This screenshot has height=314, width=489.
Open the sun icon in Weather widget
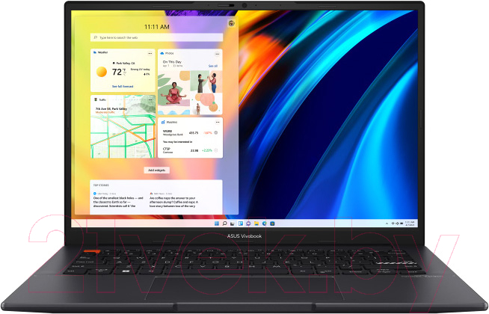pyautogui.click(x=102, y=72)
